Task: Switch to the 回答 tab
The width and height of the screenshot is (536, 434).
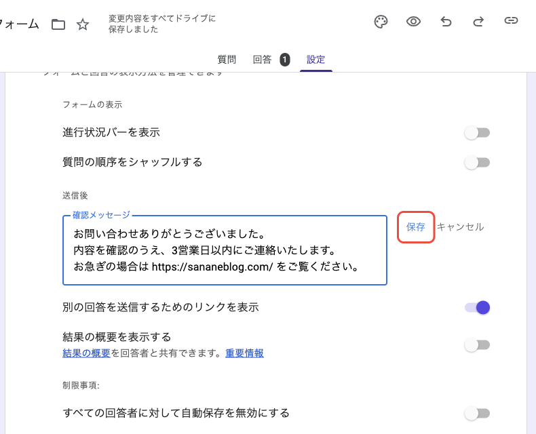Action: tap(262, 60)
